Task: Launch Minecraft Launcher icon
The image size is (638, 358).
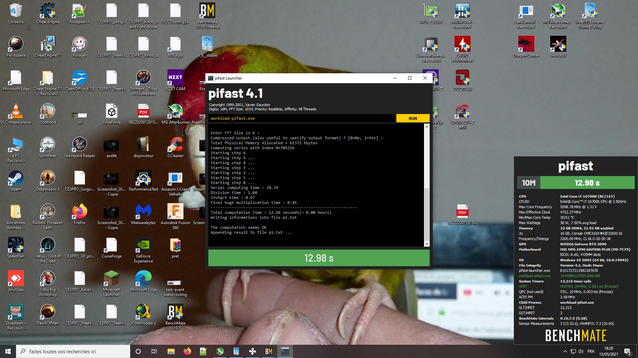Action: tap(111, 283)
